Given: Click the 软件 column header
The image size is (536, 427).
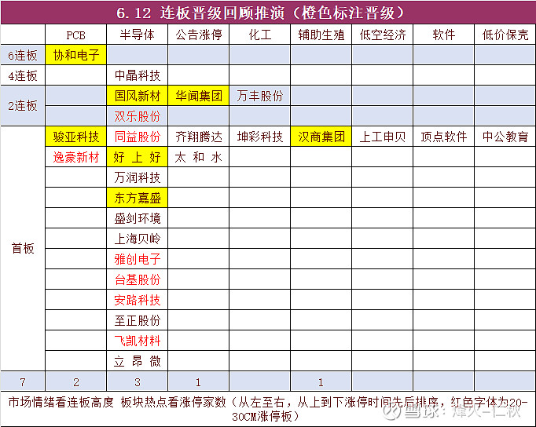Looking at the screenshot, I should click(444, 35).
